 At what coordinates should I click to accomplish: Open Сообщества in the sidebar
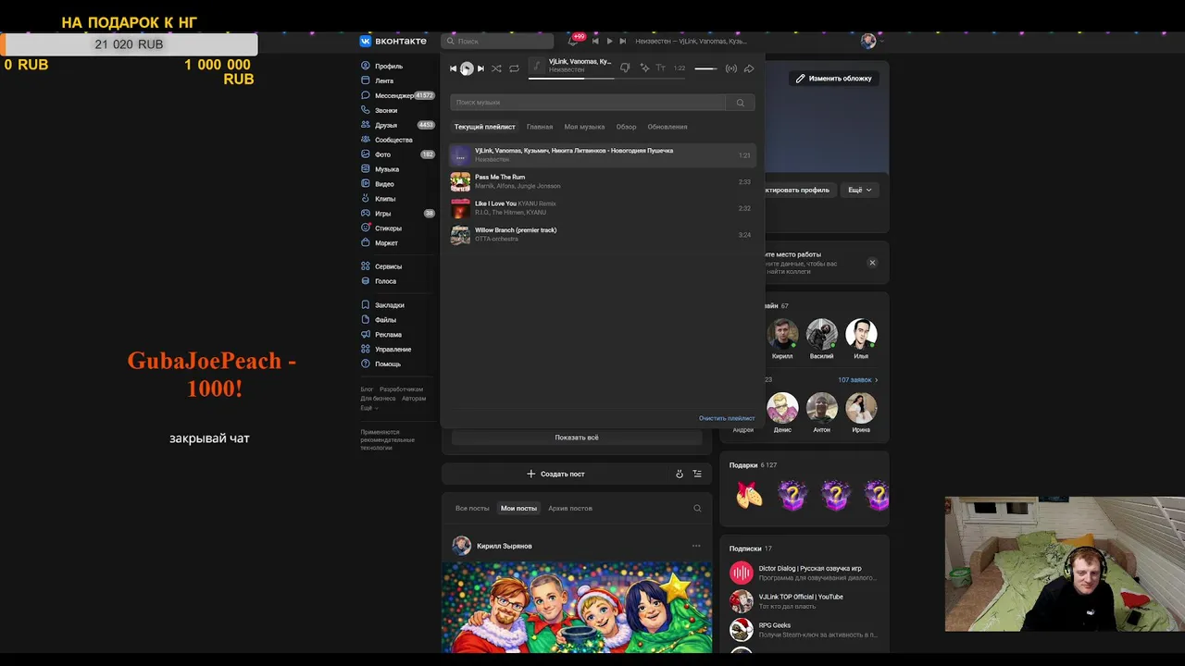[387, 141]
